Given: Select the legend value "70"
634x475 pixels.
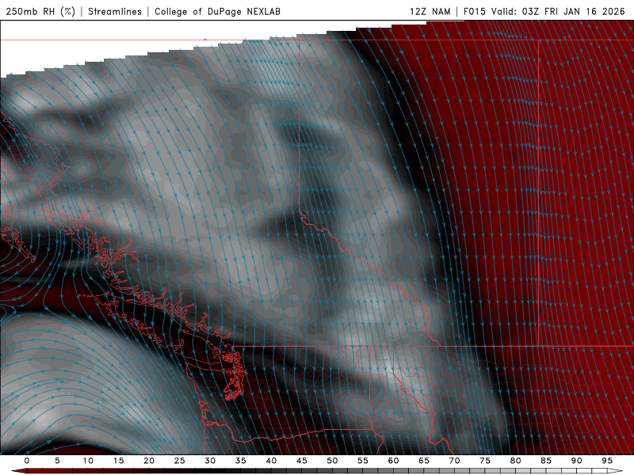Looking at the screenshot, I should 454,461.
